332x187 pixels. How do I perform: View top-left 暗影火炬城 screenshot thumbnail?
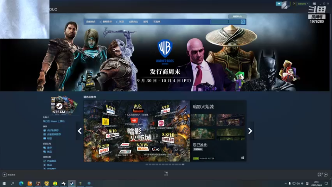(x=203, y=120)
